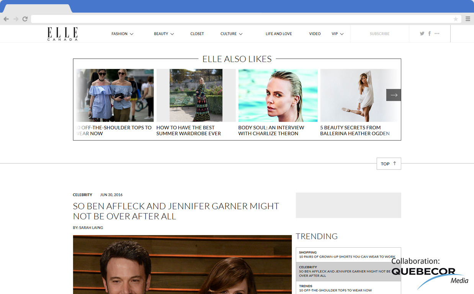Click the Facebook icon in the header
The image size is (474, 294).
tap(429, 33)
